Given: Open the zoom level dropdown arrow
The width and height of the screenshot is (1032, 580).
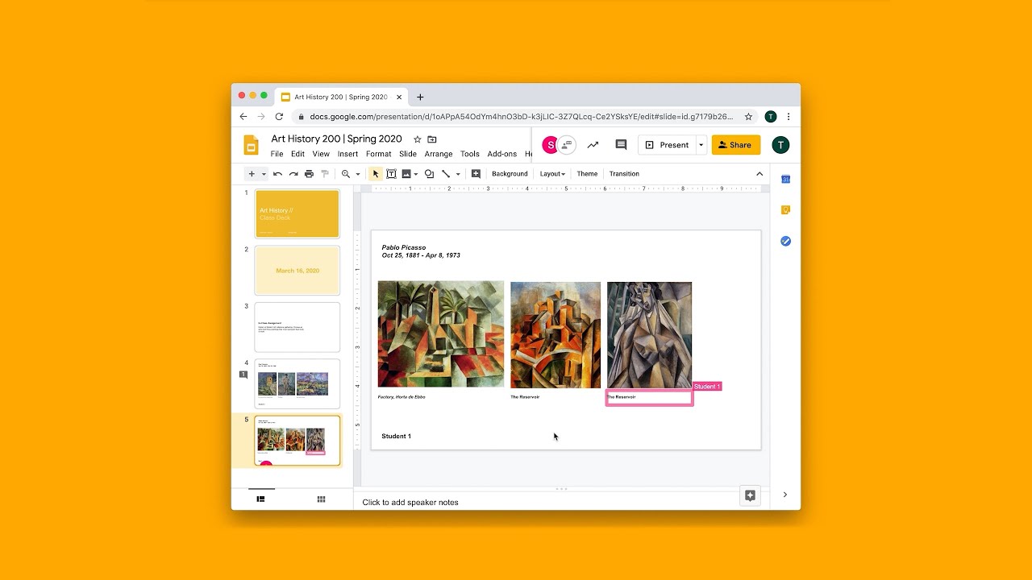Looking at the screenshot, I should click(358, 174).
